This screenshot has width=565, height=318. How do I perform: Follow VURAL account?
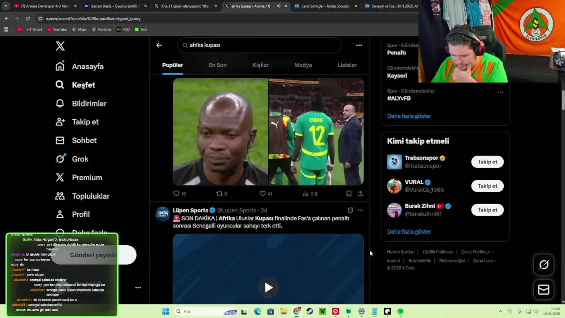pyautogui.click(x=487, y=186)
